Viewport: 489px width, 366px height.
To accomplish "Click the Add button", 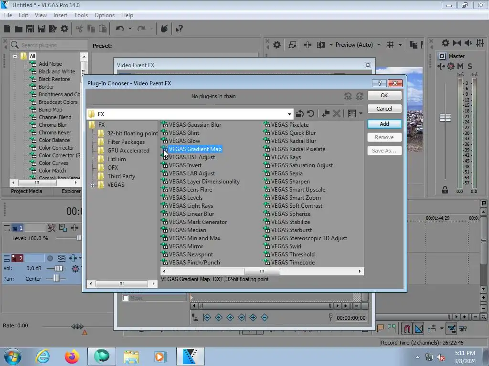I will (384, 124).
